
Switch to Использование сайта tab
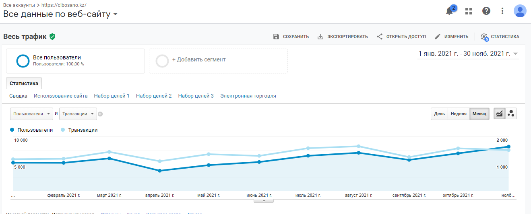point(61,96)
